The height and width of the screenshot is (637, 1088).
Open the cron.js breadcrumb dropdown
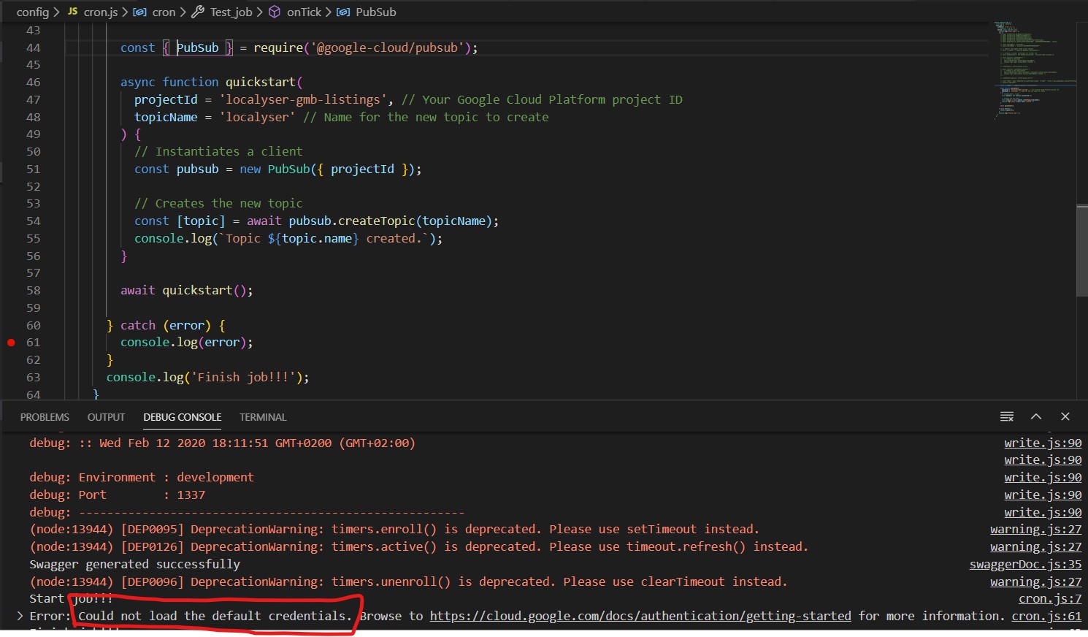(x=101, y=12)
